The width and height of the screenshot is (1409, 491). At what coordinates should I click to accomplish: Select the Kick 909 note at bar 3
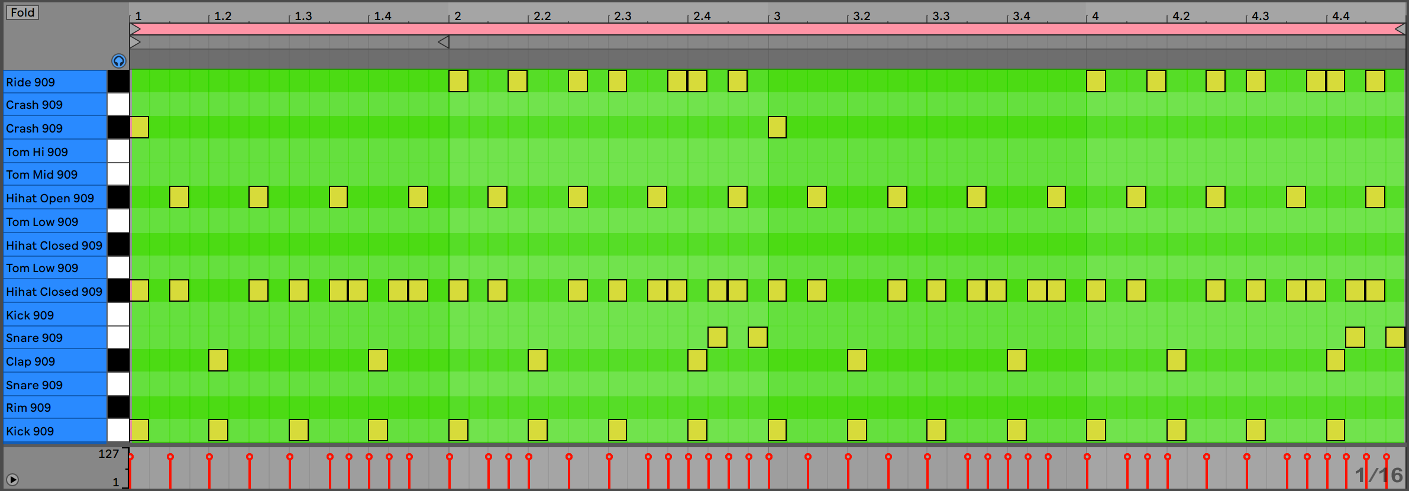(x=777, y=430)
